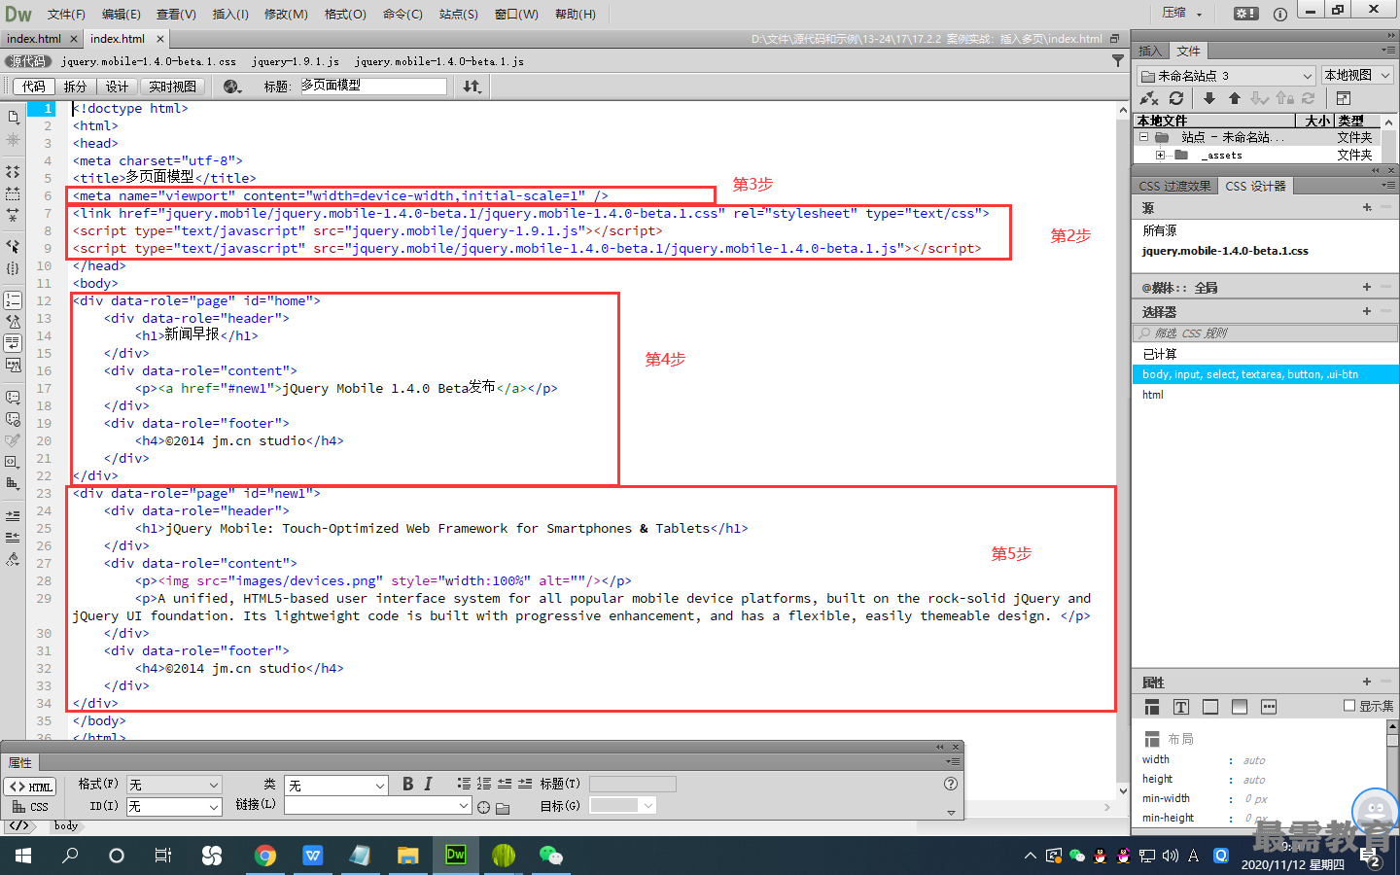Switch to 拆分 (Split) view
This screenshot has height=875, width=1400.
tap(75, 87)
